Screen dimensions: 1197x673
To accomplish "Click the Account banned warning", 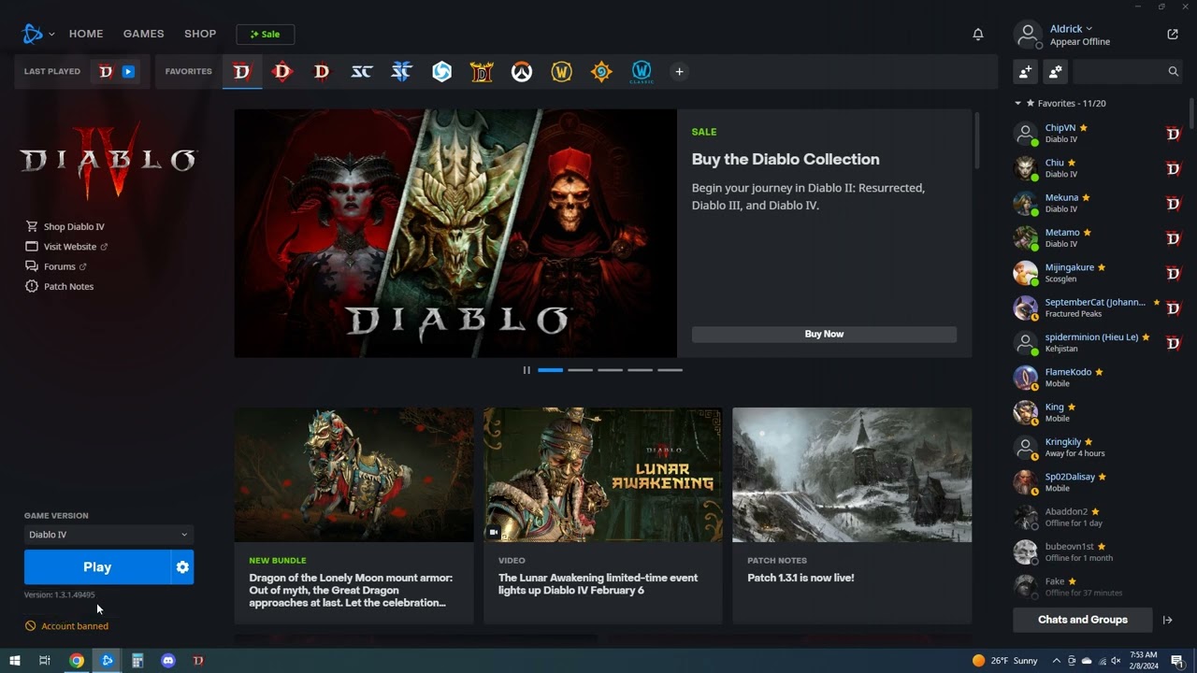I will pyautogui.click(x=66, y=626).
